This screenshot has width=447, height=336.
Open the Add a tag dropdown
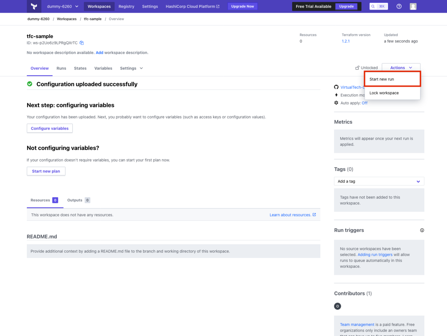pyautogui.click(x=379, y=181)
